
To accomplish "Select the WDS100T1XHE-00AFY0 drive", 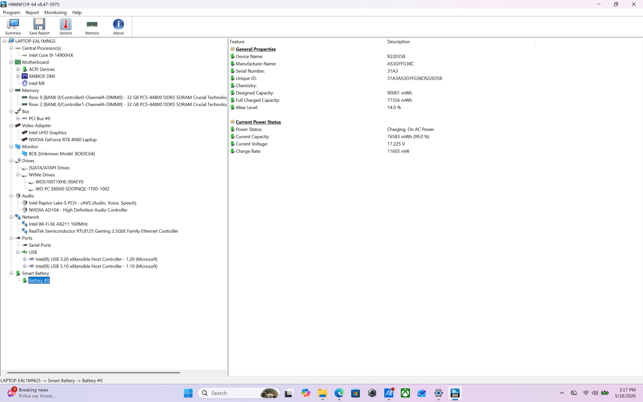I will [x=59, y=182].
